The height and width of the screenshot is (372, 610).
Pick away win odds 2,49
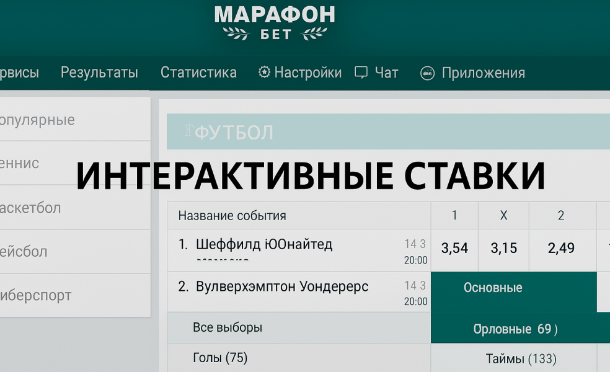pyautogui.click(x=561, y=249)
